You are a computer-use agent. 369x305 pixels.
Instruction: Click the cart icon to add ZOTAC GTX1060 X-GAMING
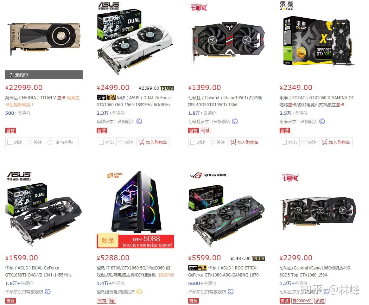pyautogui.click(x=324, y=142)
